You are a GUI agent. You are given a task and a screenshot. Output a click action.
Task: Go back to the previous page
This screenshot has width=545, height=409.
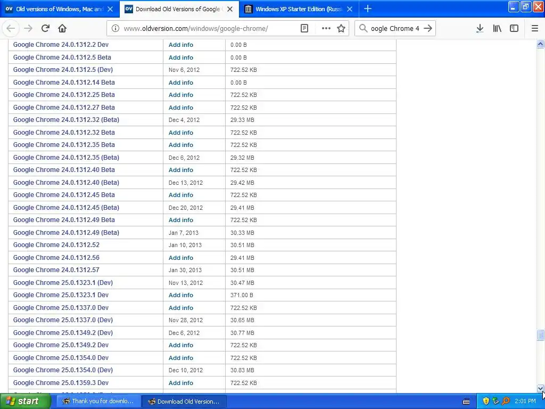tap(11, 29)
